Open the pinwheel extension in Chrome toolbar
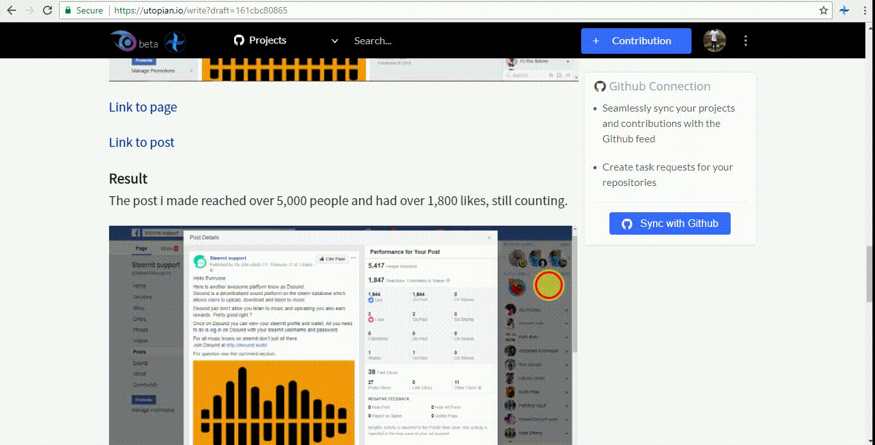This screenshot has width=875, height=445. 845,10
